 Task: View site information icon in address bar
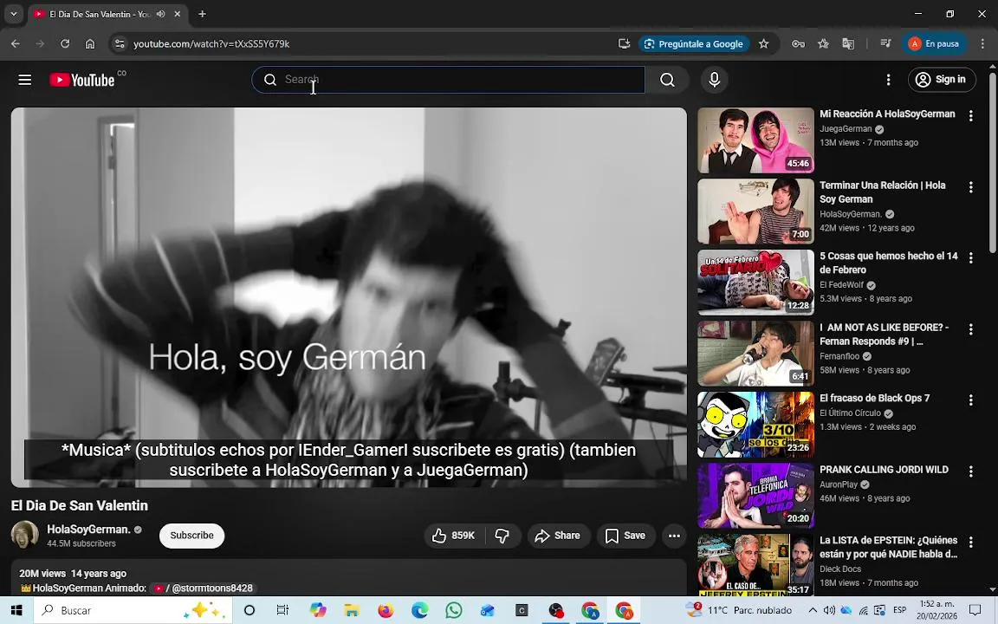[x=119, y=44]
